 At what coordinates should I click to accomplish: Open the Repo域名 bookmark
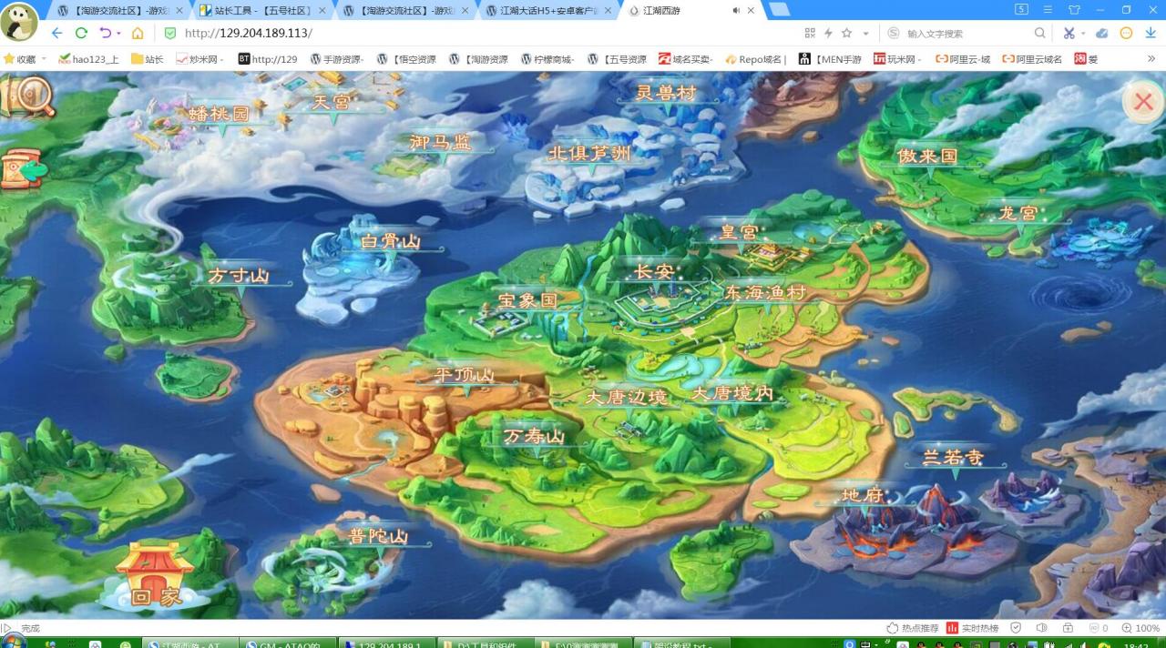756,59
